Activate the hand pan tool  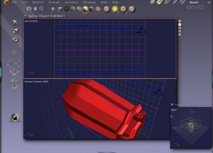(35, 9)
